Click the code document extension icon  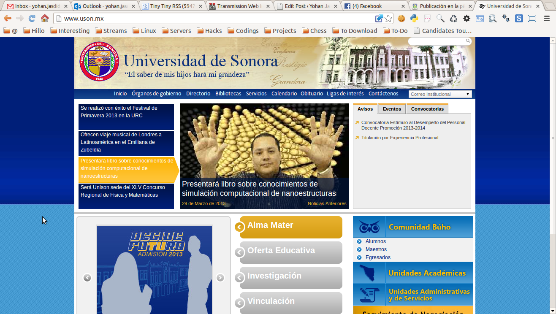pyautogui.click(x=427, y=19)
